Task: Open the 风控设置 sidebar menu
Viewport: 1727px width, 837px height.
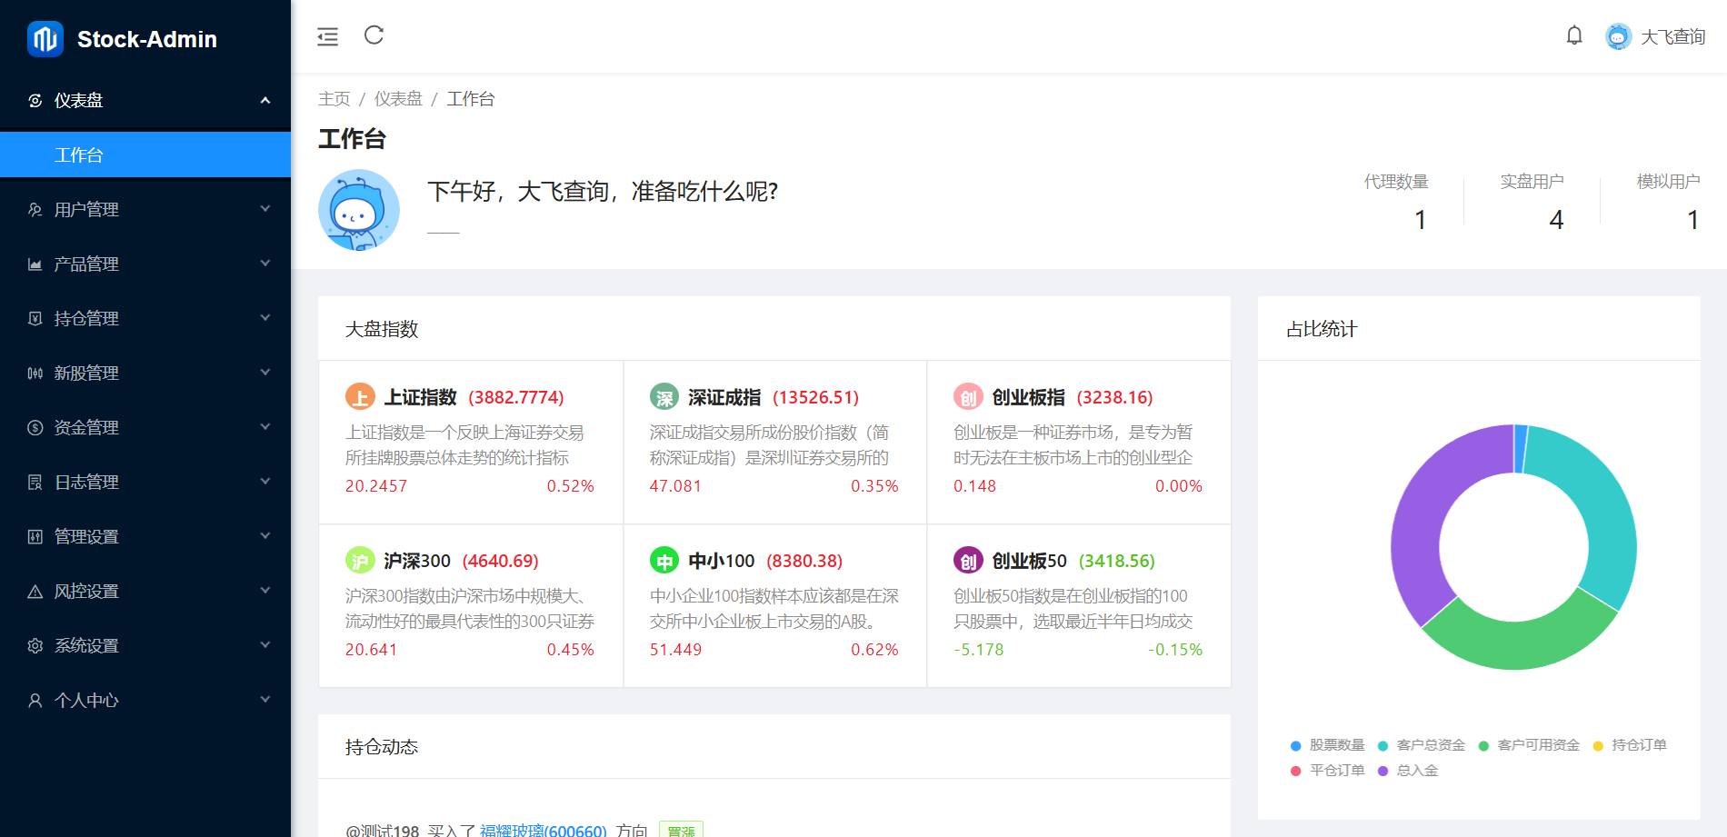Action: (x=145, y=591)
